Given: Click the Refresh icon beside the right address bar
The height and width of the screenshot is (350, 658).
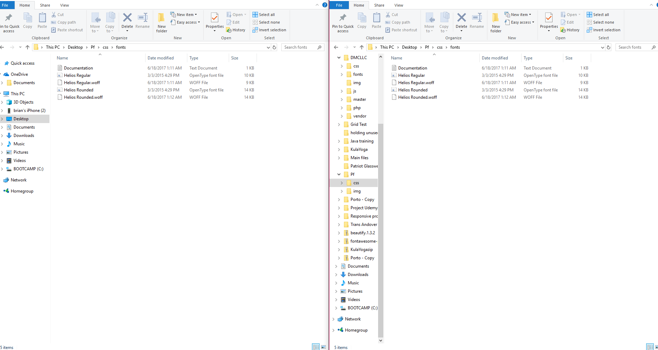Looking at the screenshot, I should 609,47.
